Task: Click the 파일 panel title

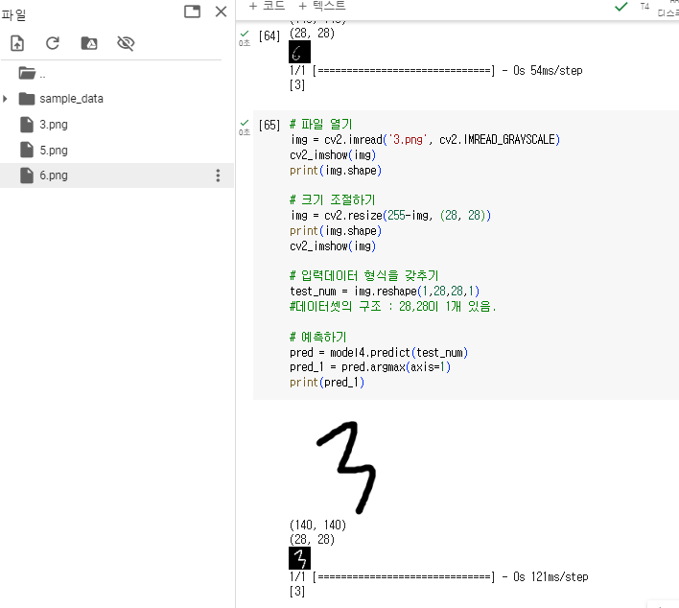Action: coord(13,14)
